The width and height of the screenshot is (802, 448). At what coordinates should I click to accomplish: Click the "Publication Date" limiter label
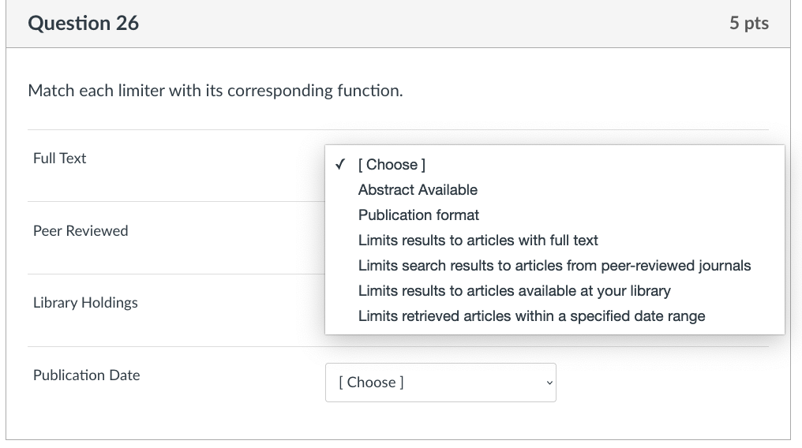[87, 375]
